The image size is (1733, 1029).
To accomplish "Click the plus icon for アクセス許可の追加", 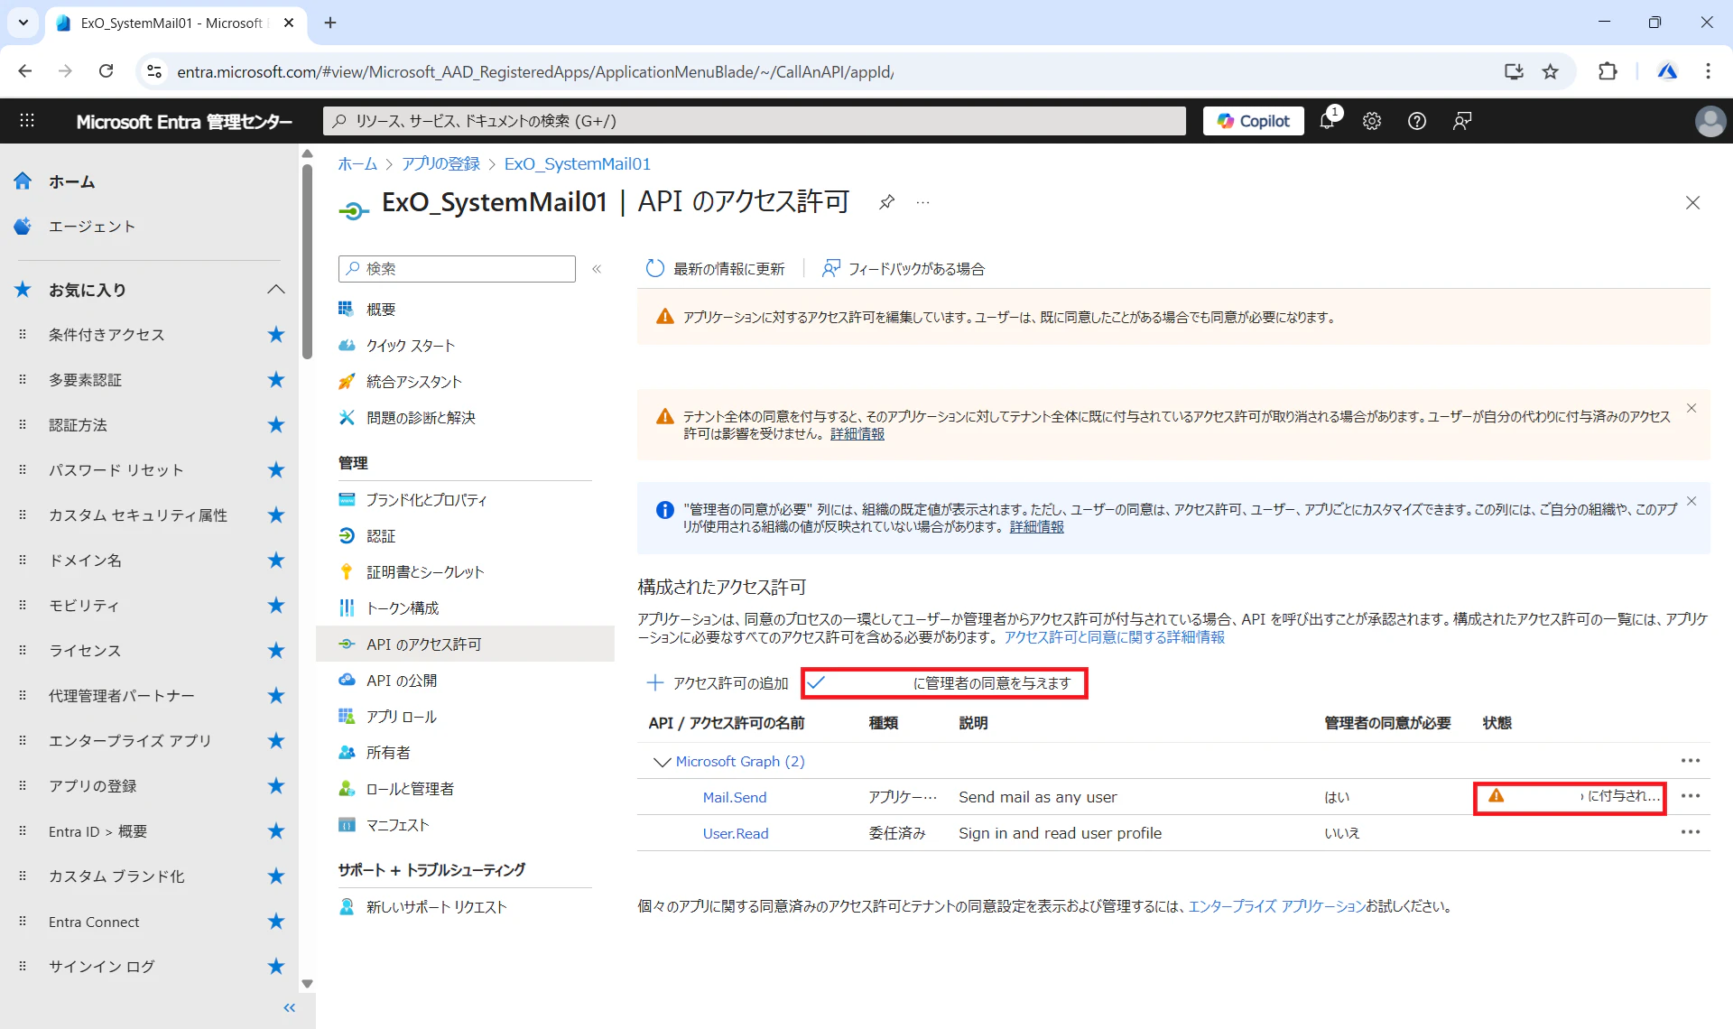I will (655, 683).
